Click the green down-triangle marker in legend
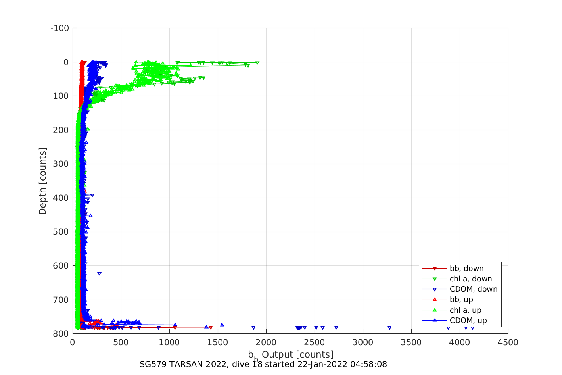Screen dimensions: 562x375 pyautogui.click(x=434, y=279)
